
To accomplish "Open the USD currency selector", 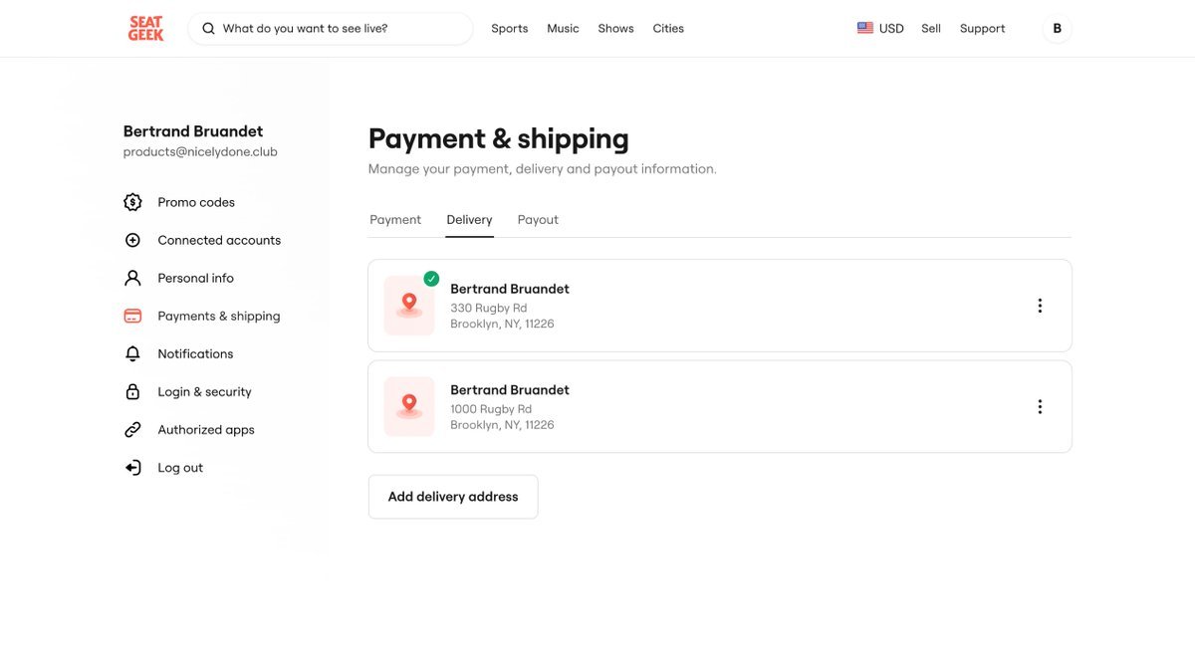I will (x=880, y=29).
